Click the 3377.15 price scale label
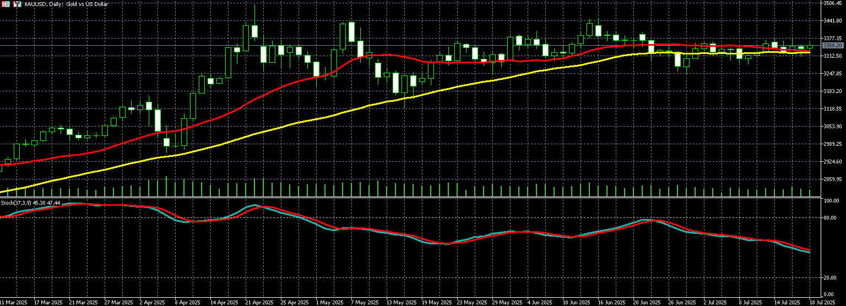846x306 pixels. (832, 39)
